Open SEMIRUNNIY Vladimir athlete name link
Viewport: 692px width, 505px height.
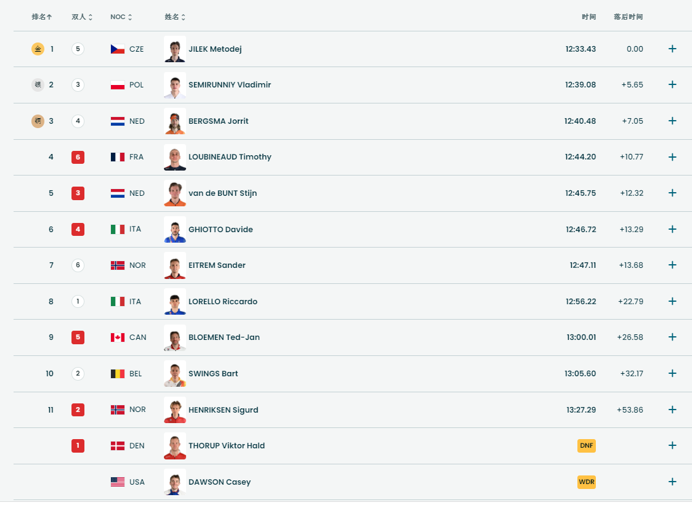click(x=229, y=85)
